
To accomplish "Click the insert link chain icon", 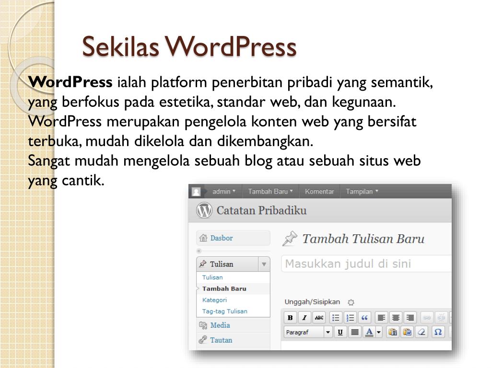I will pos(427,318).
